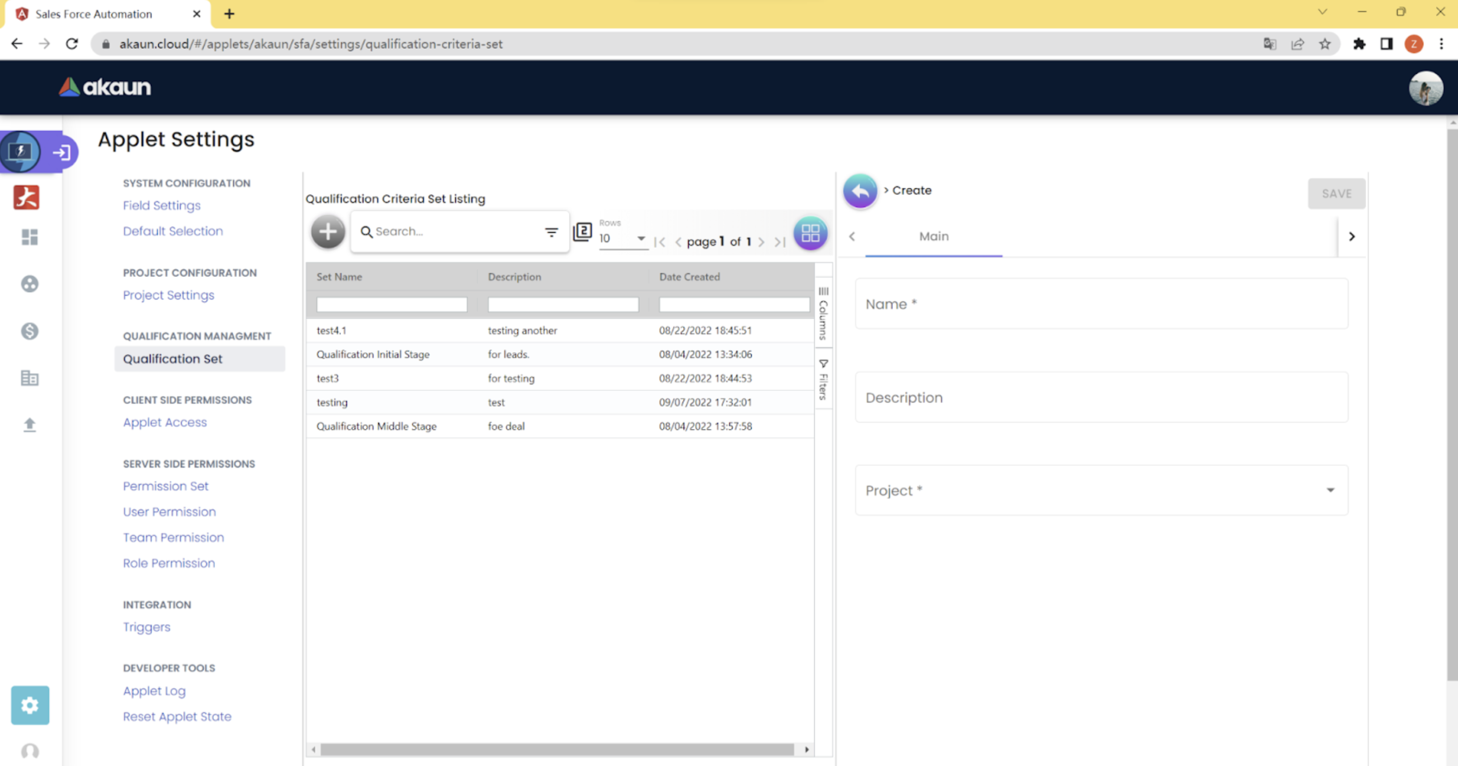Click the upload arrow icon in the sidebar
The width and height of the screenshot is (1458, 766).
[30, 424]
